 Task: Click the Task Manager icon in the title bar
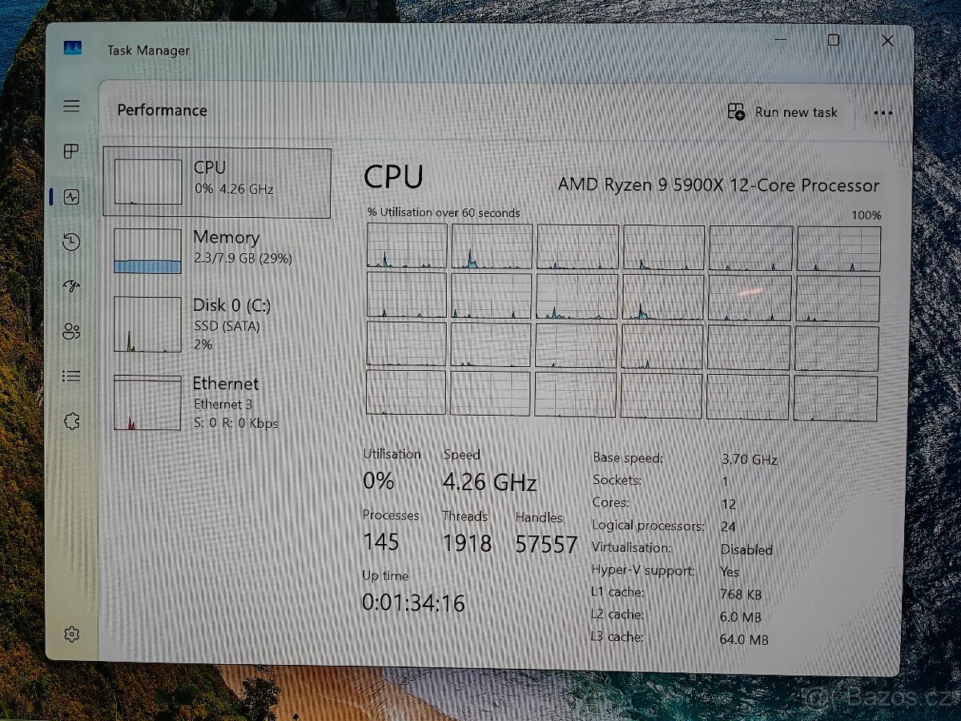(x=72, y=48)
